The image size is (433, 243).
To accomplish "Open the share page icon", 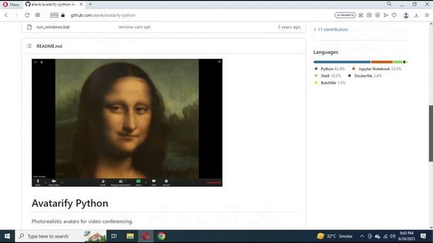I will [361, 15].
